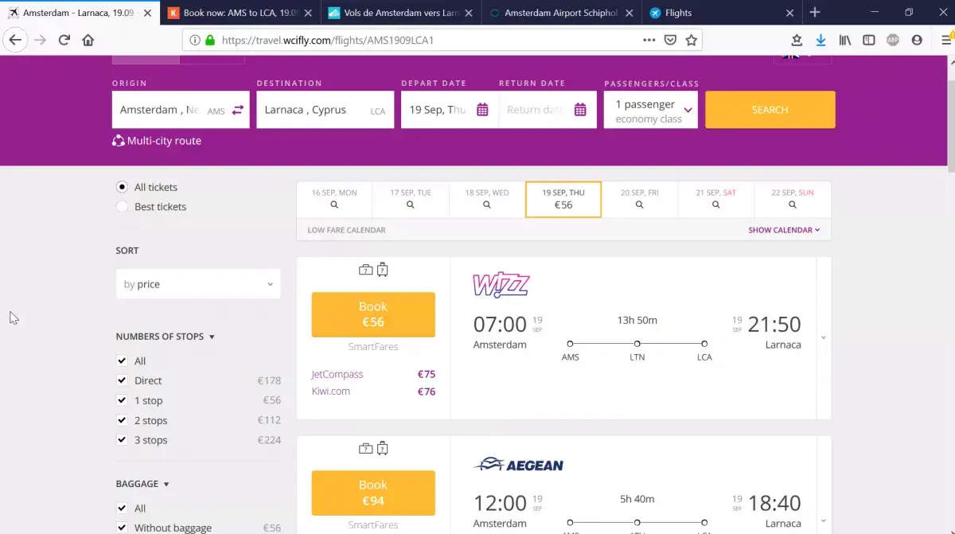Click the Low Fare Calendar label
Image resolution: width=955 pixels, height=534 pixels.
coord(347,230)
